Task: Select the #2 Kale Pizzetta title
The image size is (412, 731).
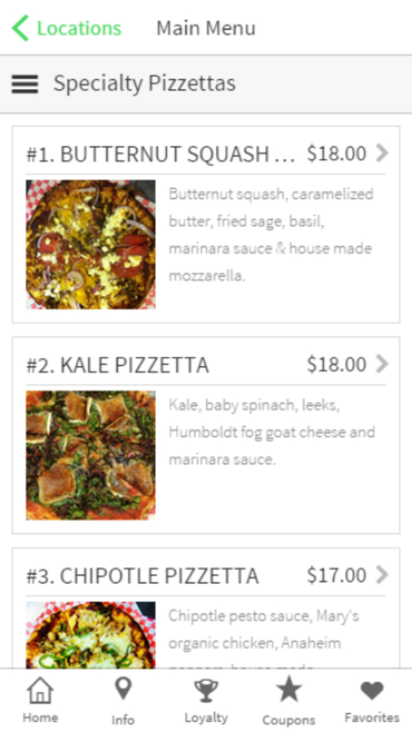Action: pos(117,365)
